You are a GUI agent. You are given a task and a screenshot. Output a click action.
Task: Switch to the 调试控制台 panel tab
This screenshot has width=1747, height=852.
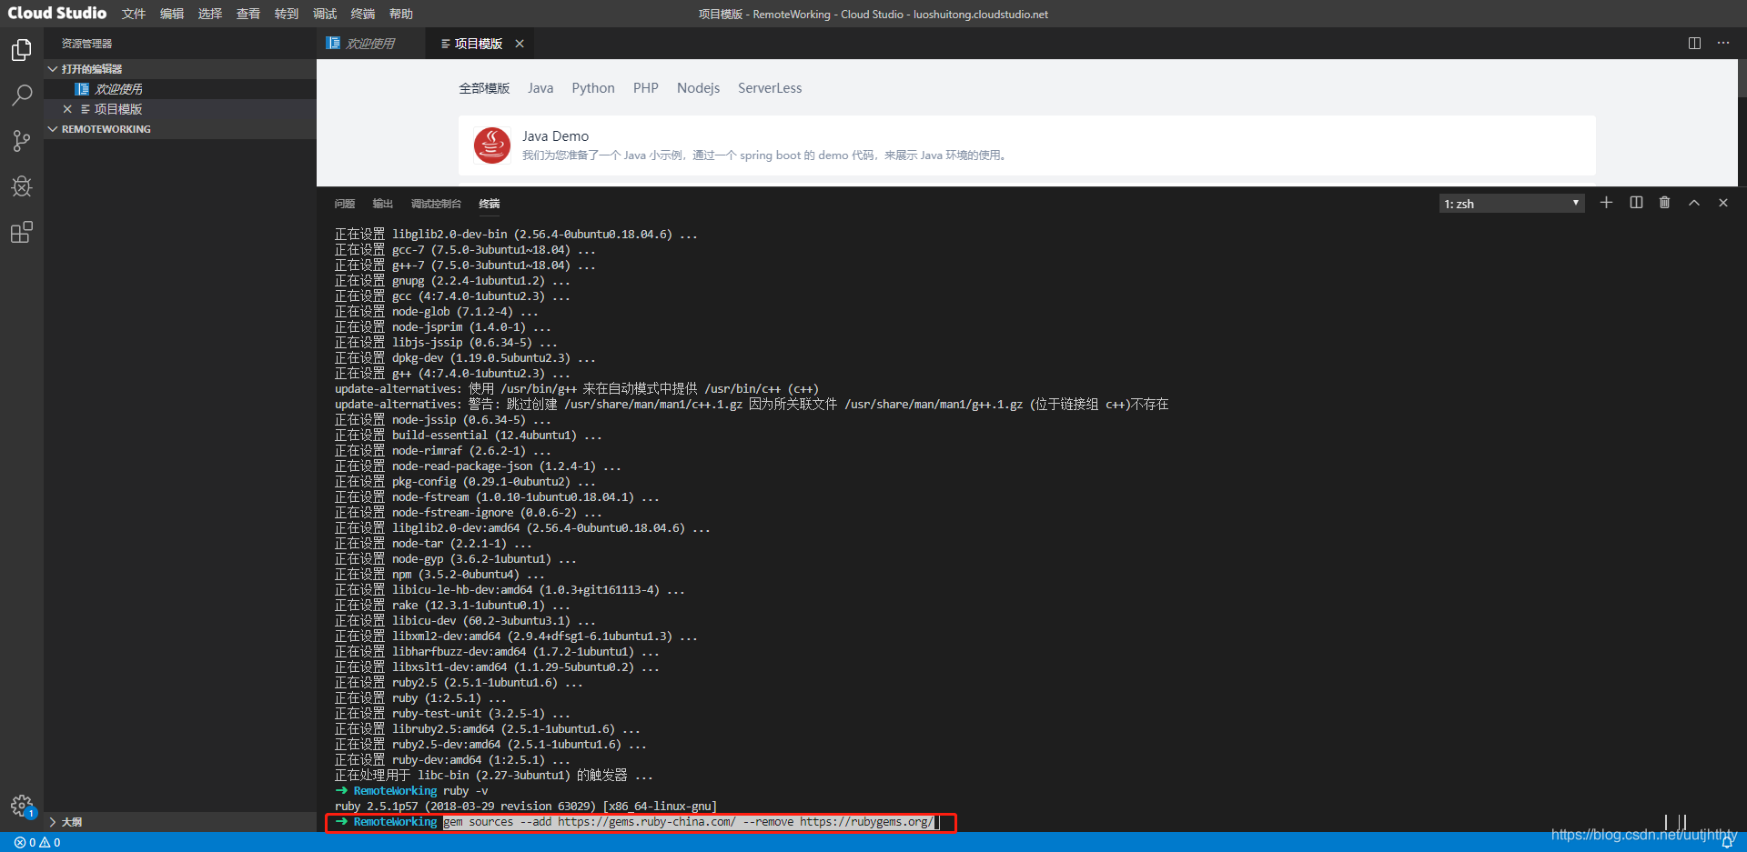[x=436, y=204]
